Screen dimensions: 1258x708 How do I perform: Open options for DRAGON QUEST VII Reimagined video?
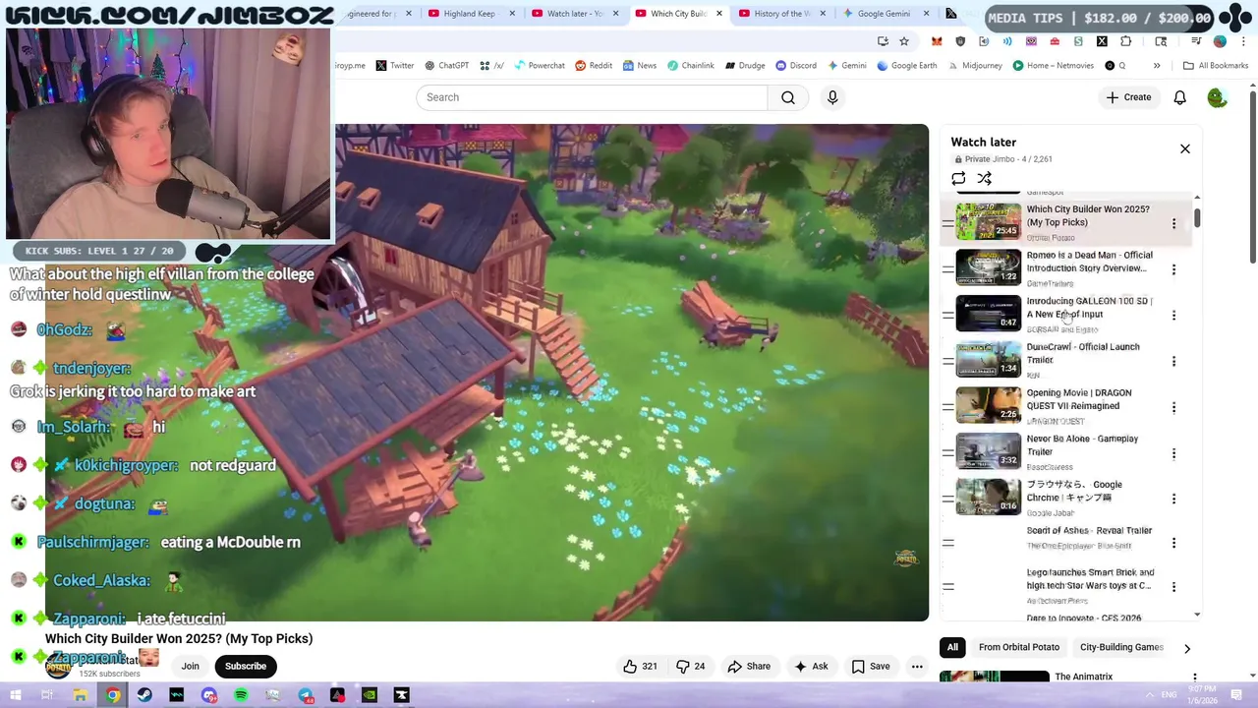pos(1173,407)
